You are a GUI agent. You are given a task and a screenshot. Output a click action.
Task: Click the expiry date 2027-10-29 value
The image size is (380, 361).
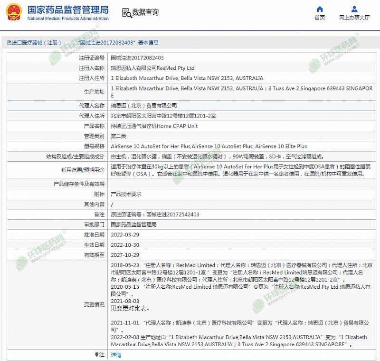pos(124,255)
